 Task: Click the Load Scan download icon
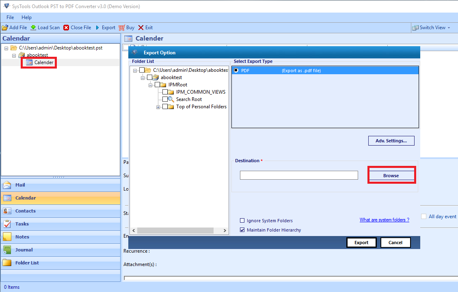pyautogui.click(x=33, y=28)
